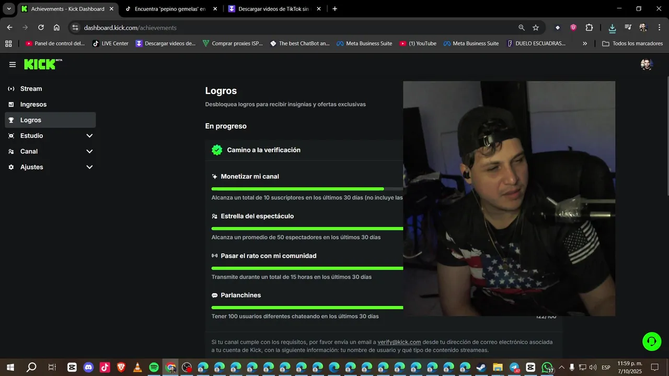Reload the current page
This screenshot has width=669, height=376.
pos(41,28)
